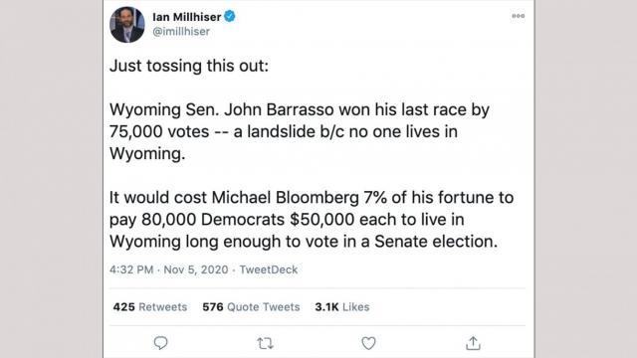Screen dimensions: 637x358
Task: Click 'John Barrasso' in the tweet text
Action: pos(279,109)
